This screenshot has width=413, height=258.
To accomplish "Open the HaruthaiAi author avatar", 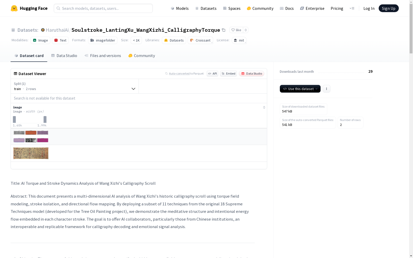I will click(43, 30).
